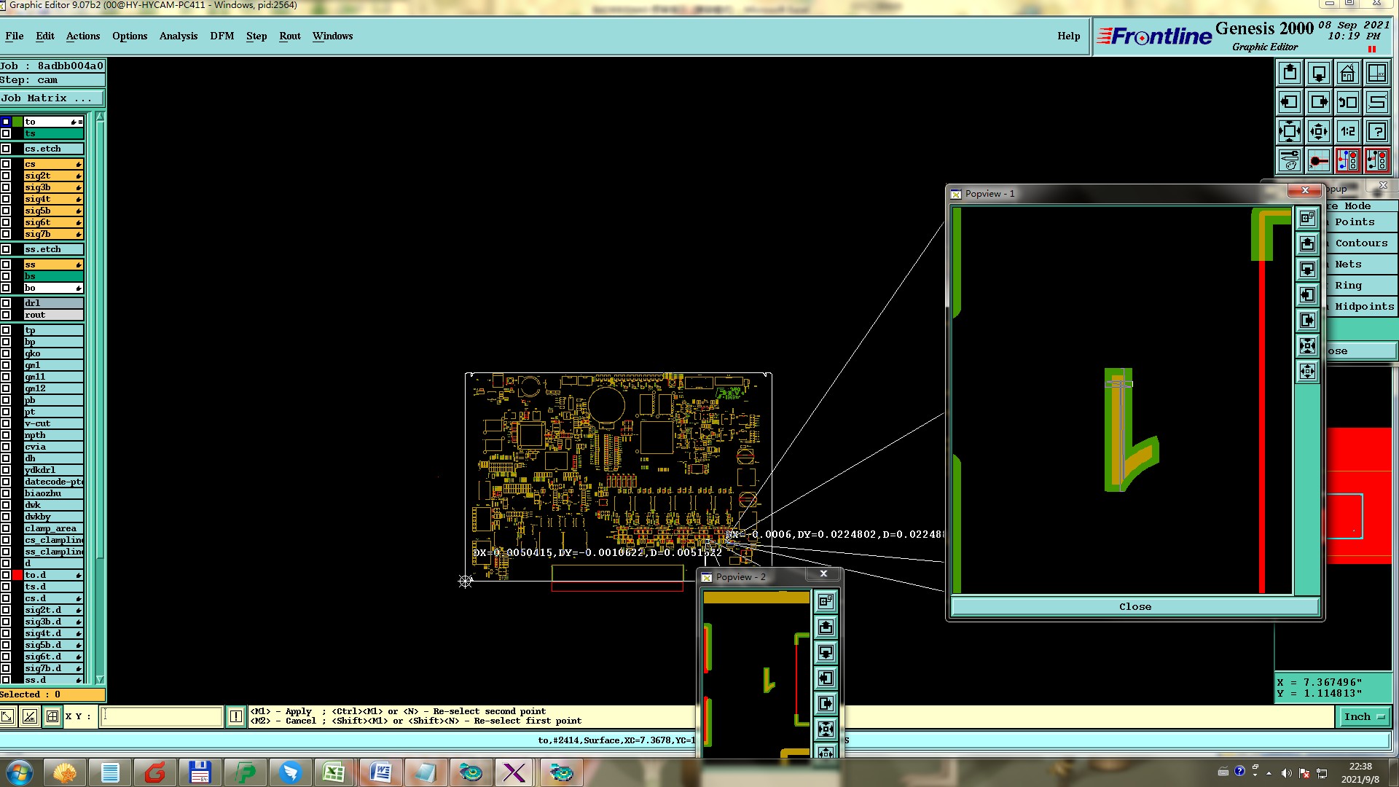Click Close button in Popview 1
1399x787 pixels.
coord(1135,606)
